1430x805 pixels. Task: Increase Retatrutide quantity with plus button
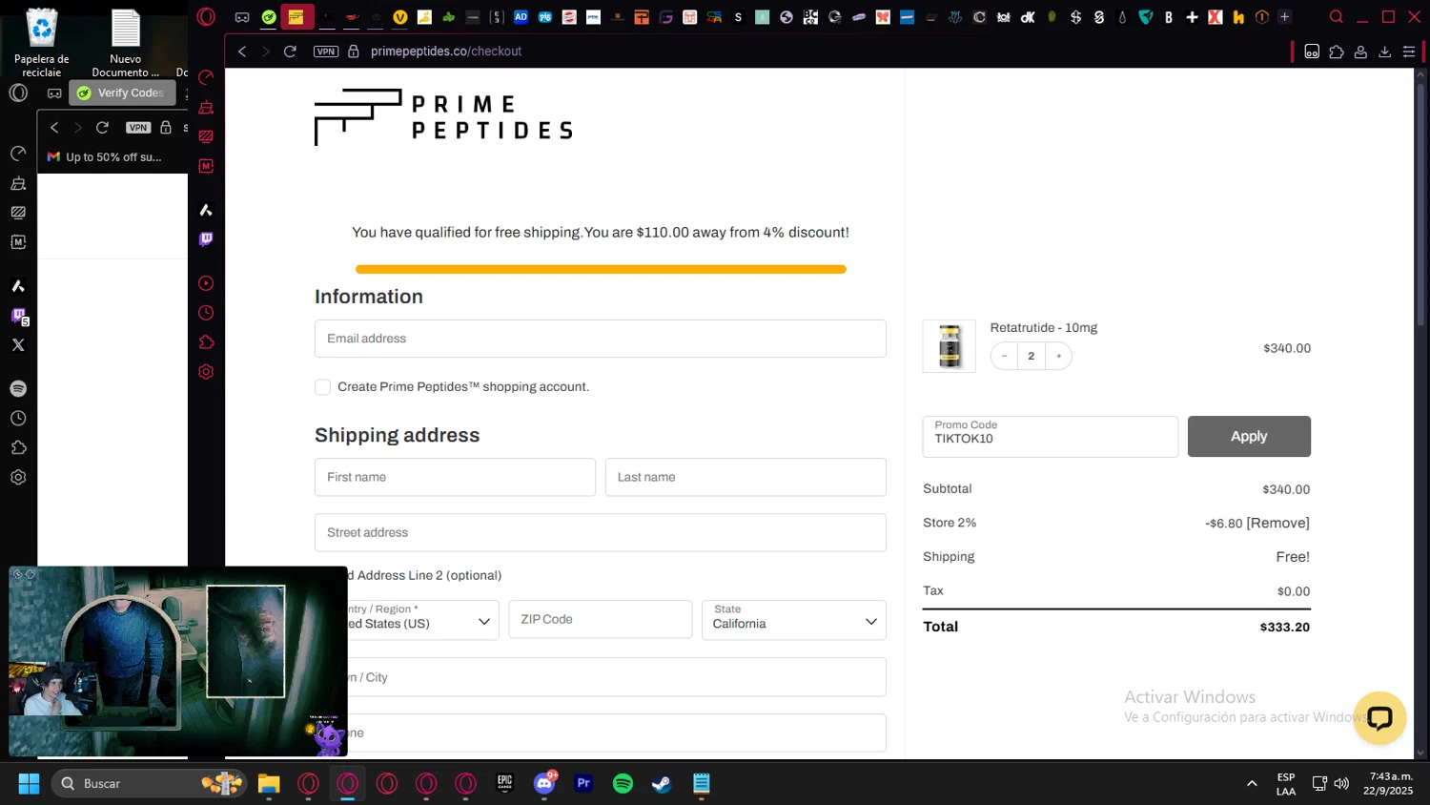[x=1058, y=357]
